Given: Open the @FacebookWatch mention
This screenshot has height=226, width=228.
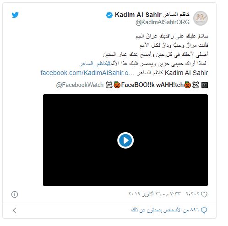Looking at the screenshot, I should (x=80, y=85).
